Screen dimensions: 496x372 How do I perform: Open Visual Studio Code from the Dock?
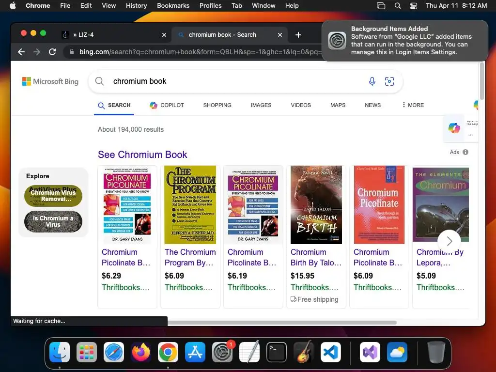pyautogui.click(x=331, y=352)
